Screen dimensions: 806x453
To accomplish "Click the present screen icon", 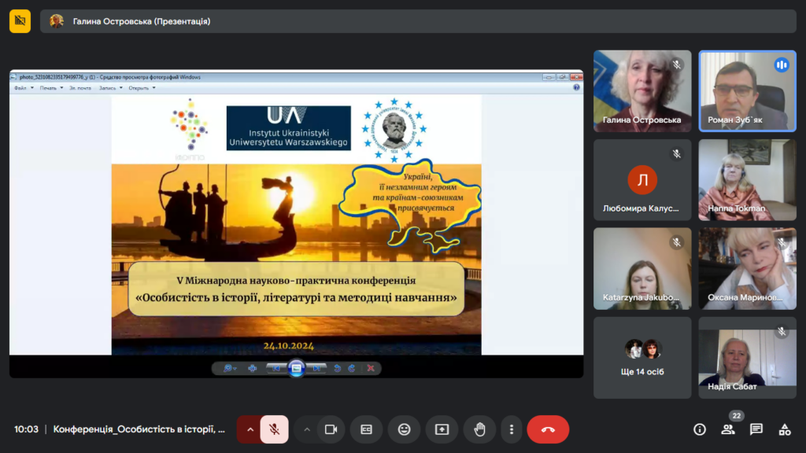I will tap(442, 429).
